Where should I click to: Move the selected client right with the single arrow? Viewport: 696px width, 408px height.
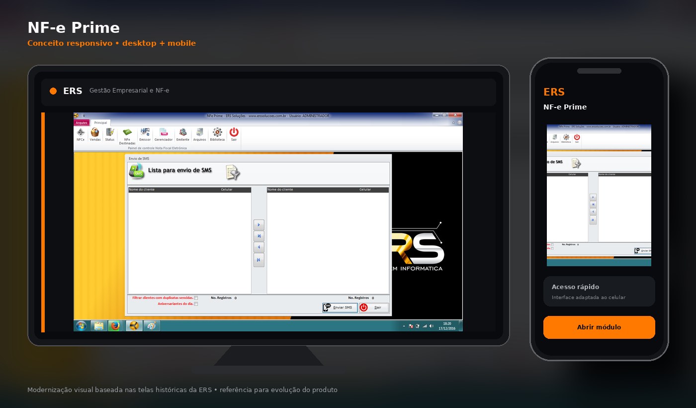(x=259, y=225)
